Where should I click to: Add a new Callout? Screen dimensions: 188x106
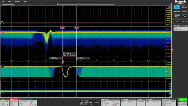point(184,7)
